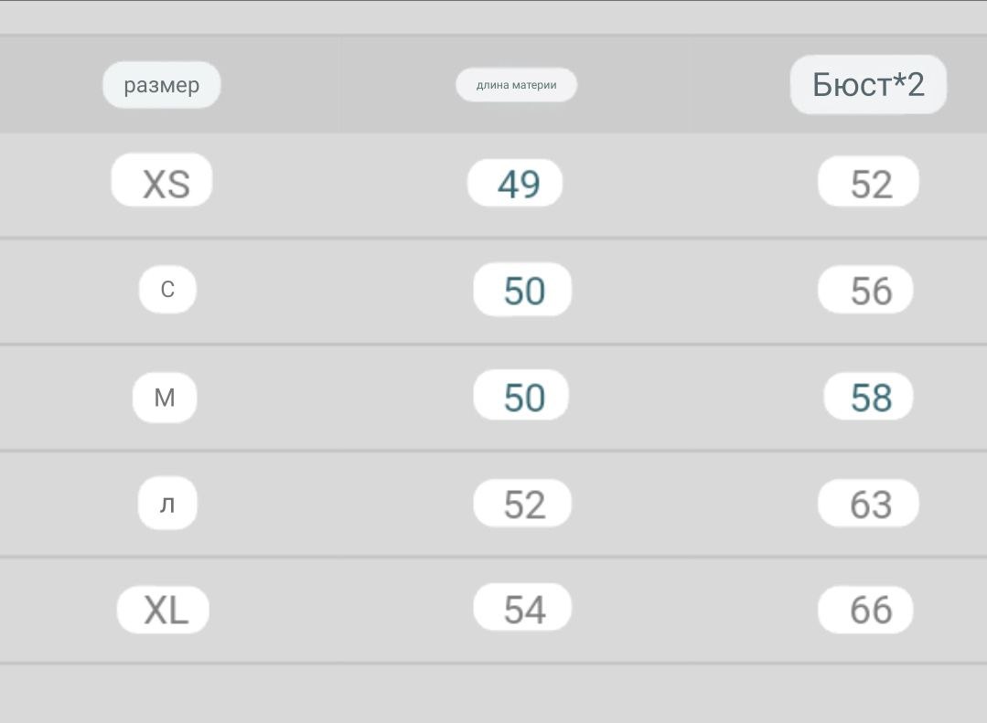This screenshot has width=987, height=723.
Task: Click the Бюст*2 column header
Action: point(868,84)
